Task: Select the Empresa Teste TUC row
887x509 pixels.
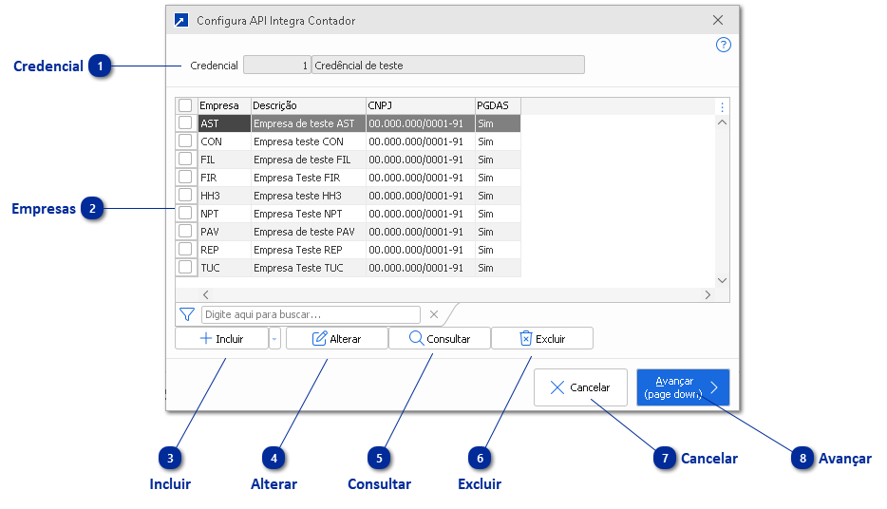Action: pos(308,268)
